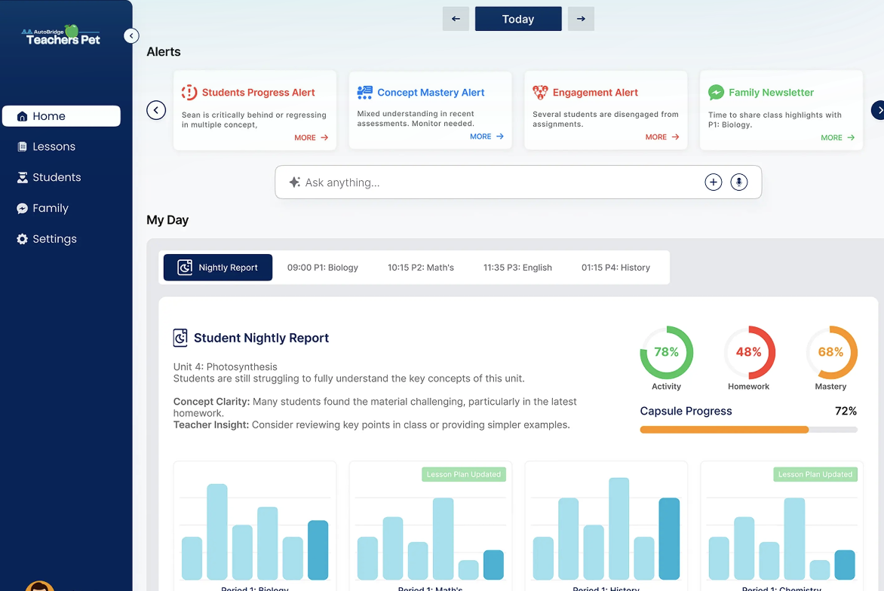The height and width of the screenshot is (591, 884).
Task: Switch to 09:00 P1: Biology tab
Action: (323, 268)
